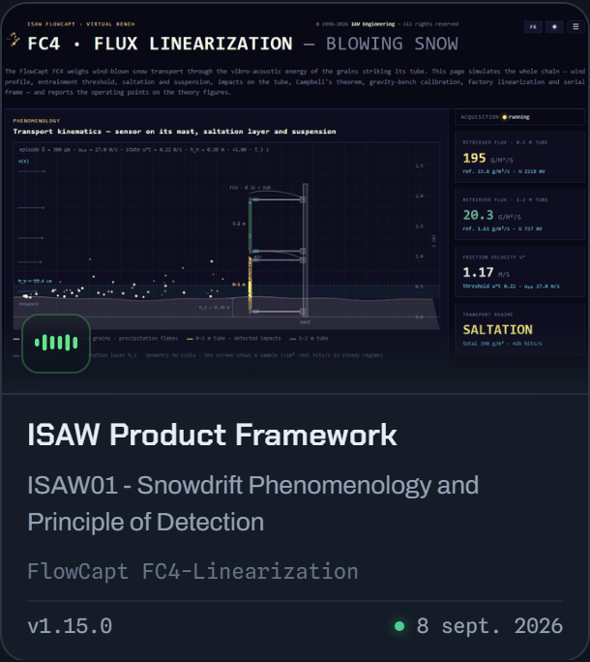
Task: Click the FlowCapt FC4-Linearization label
Action: tap(192, 572)
